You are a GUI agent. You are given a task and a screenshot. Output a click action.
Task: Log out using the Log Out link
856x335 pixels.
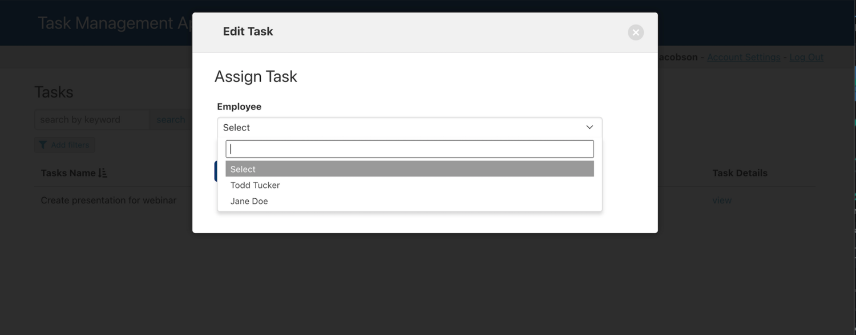click(806, 57)
